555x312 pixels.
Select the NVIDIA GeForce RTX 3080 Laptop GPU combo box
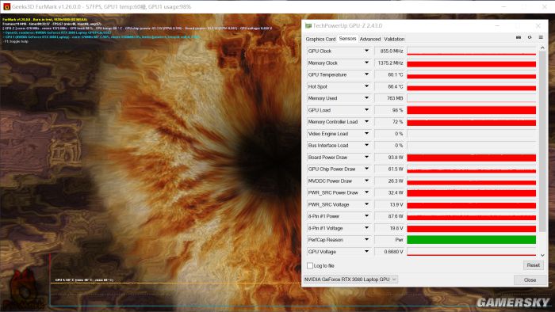tap(350, 280)
